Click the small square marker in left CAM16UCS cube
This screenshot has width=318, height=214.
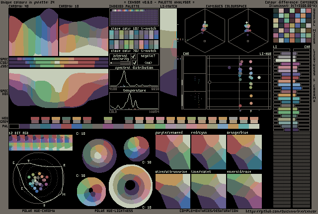coord(205,41)
